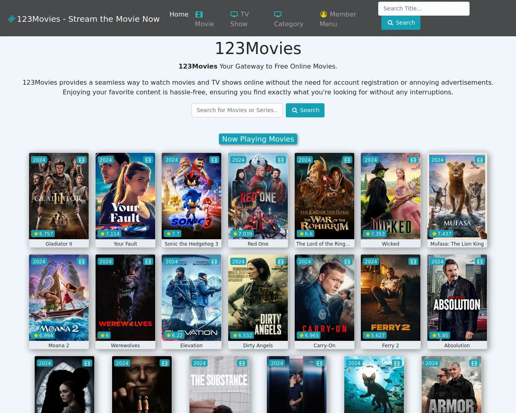Open the Sonic the Hedgehog 3 title link
Viewport: 516px width, 413px height.
191,244
